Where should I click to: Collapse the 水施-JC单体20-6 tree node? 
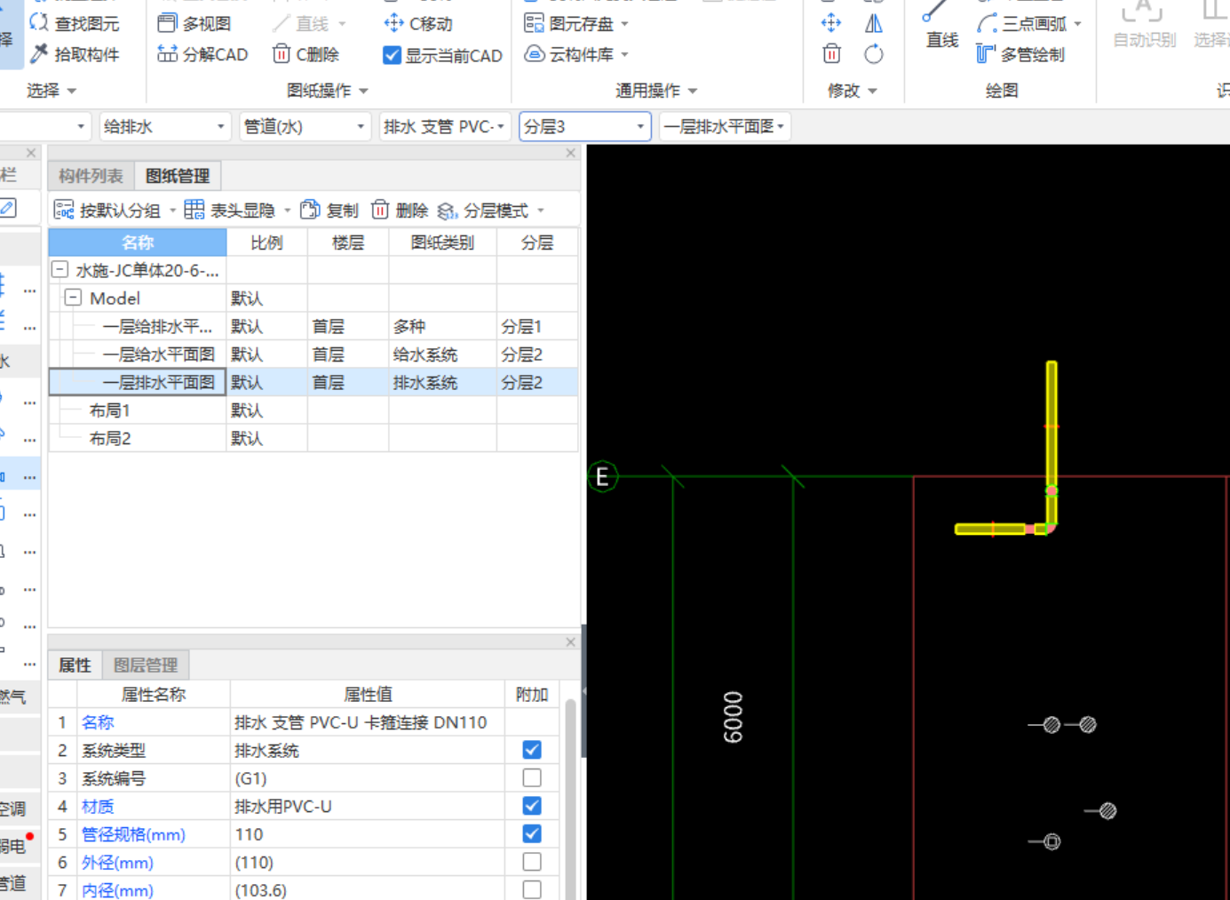click(x=60, y=269)
